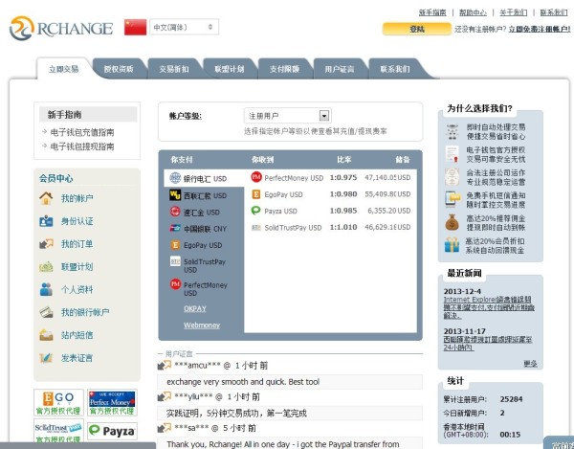574x449 pixels.
Task: Open the 2013-11-17 news item
Action: [x=488, y=344]
